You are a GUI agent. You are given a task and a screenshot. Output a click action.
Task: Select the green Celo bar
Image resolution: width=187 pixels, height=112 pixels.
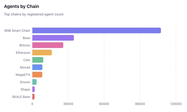click(x=38, y=60)
